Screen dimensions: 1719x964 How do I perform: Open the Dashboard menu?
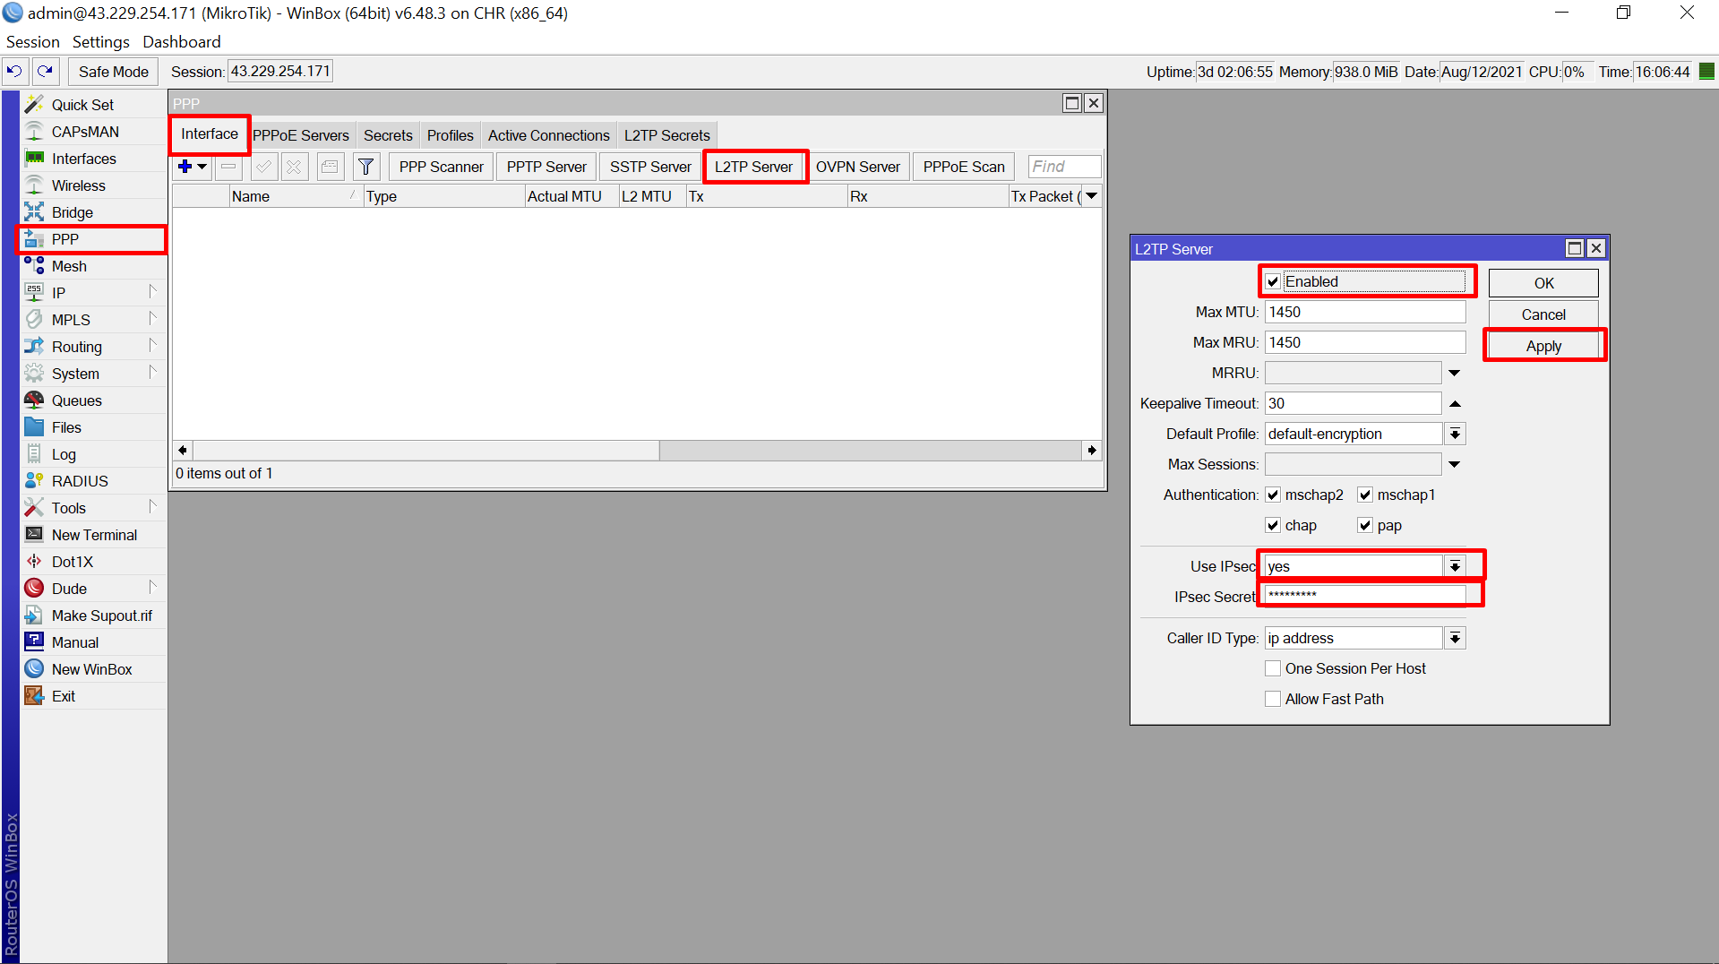[181, 42]
